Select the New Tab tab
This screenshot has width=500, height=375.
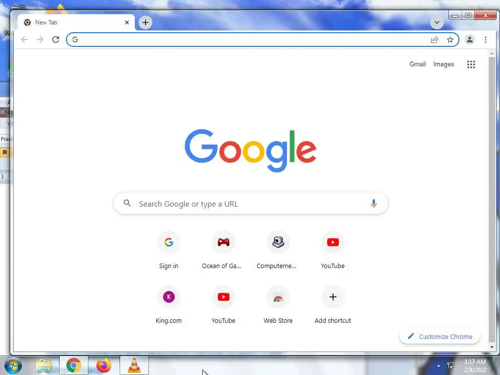[77, 22]
